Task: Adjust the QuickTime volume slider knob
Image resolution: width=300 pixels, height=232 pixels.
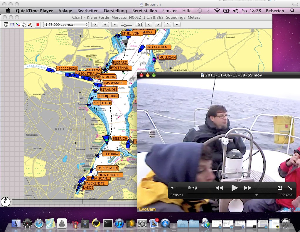Action: (189, 188)
